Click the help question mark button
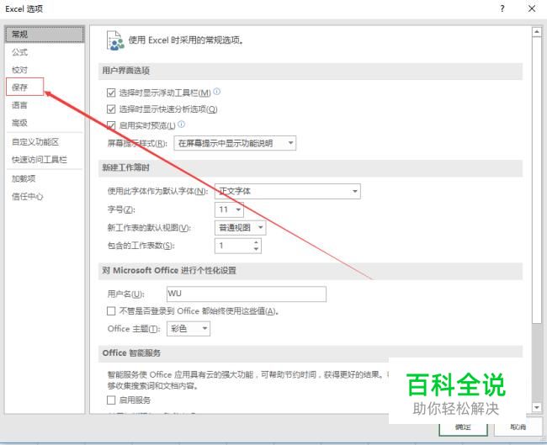 pos(502,8)
